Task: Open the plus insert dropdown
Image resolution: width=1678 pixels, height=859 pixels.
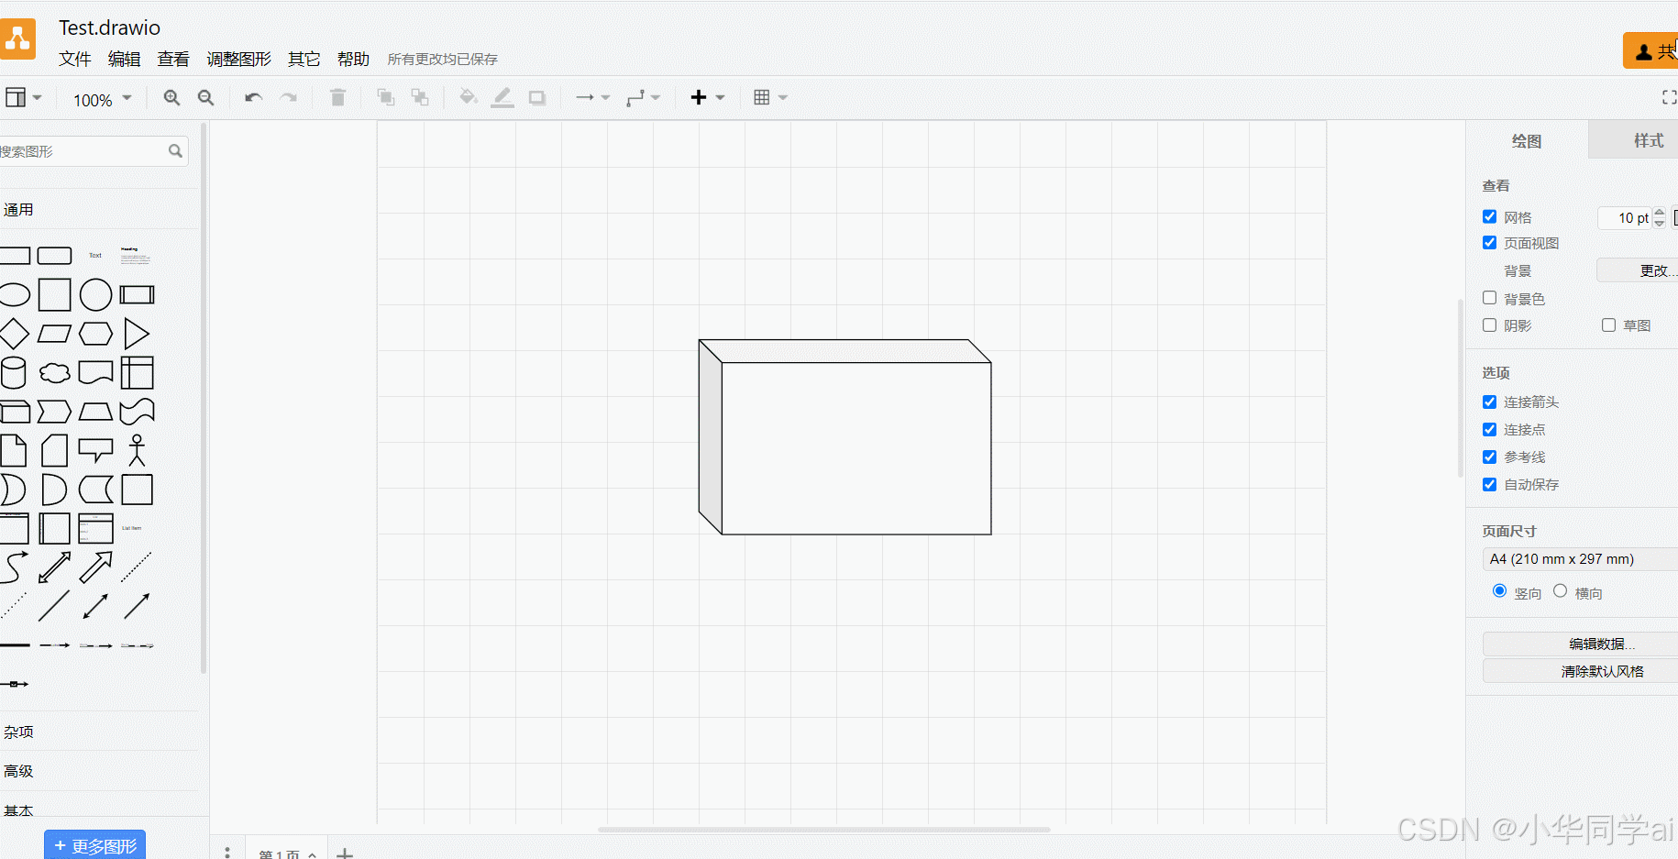Action: 707,97
